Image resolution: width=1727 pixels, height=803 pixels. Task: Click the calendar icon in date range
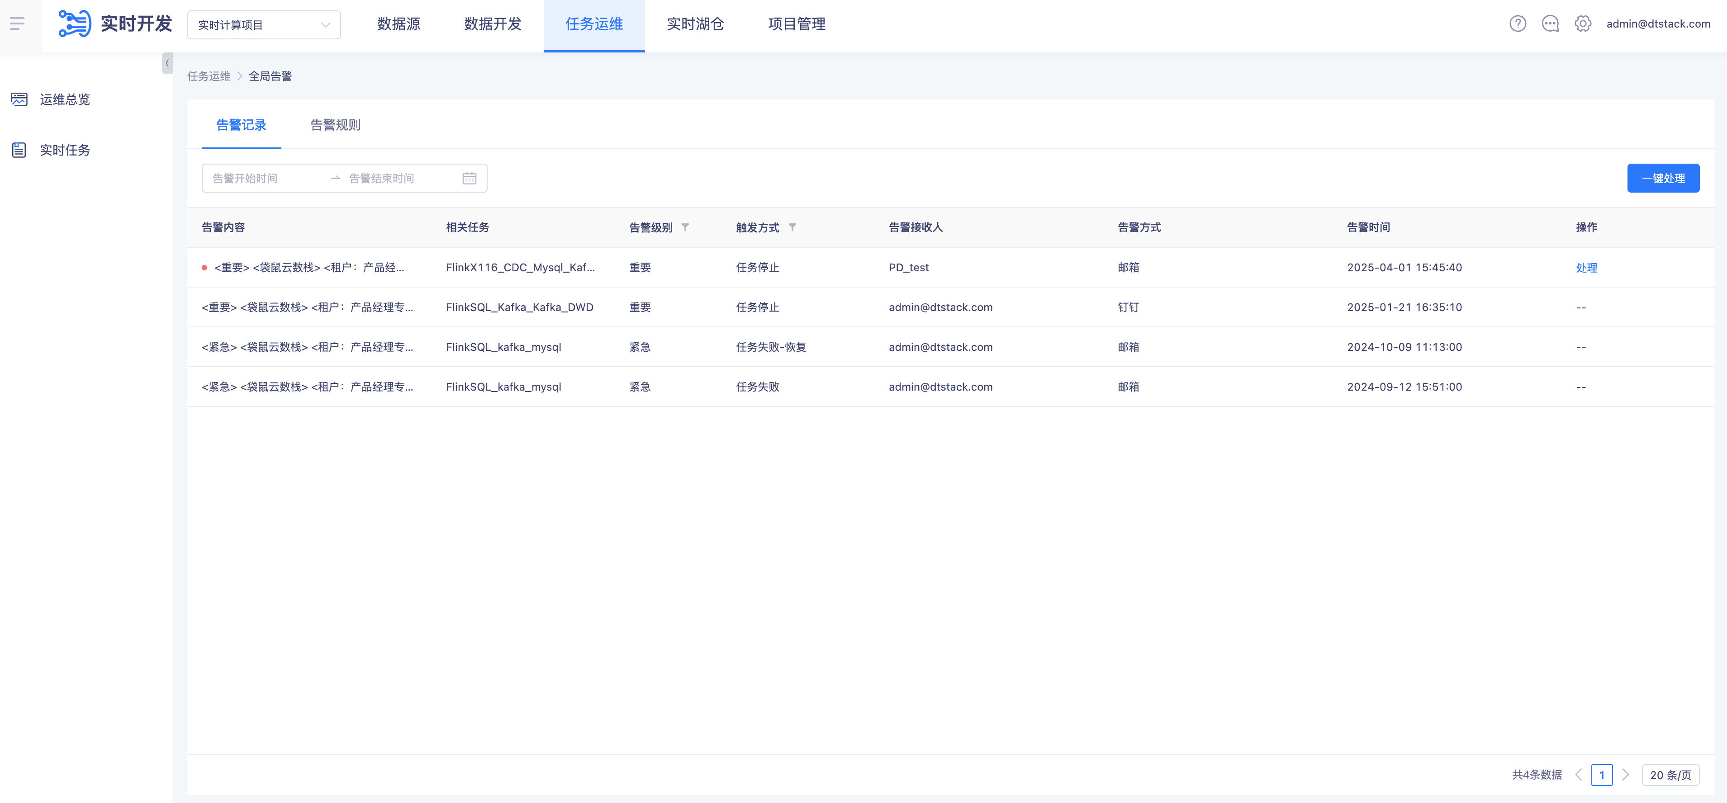470,178
